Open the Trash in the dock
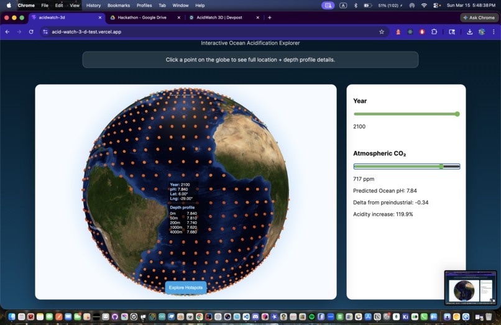 489,317
